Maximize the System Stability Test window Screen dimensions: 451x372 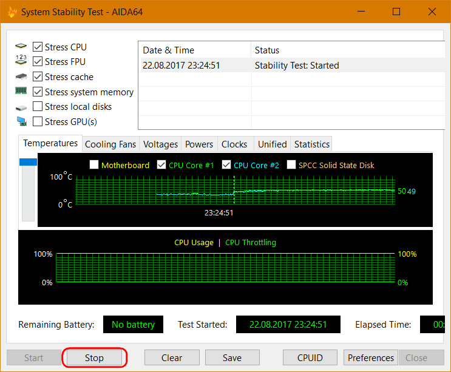(x=396, y=12)
